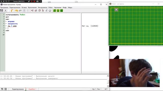
Task: Click the Robot diamond marker in the field window
Action: (x=116, y=10)
